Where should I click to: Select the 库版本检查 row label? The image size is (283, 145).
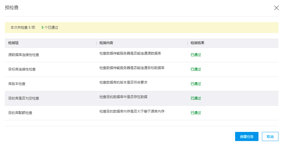(x=17, y=84)
